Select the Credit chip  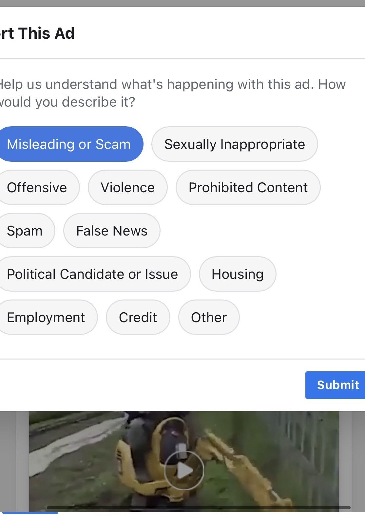coord(138,318)
